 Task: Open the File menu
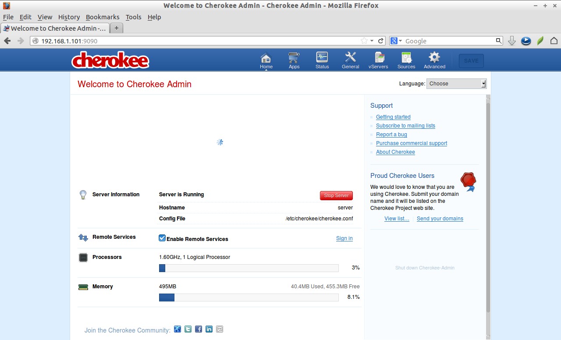coord(8,17)
